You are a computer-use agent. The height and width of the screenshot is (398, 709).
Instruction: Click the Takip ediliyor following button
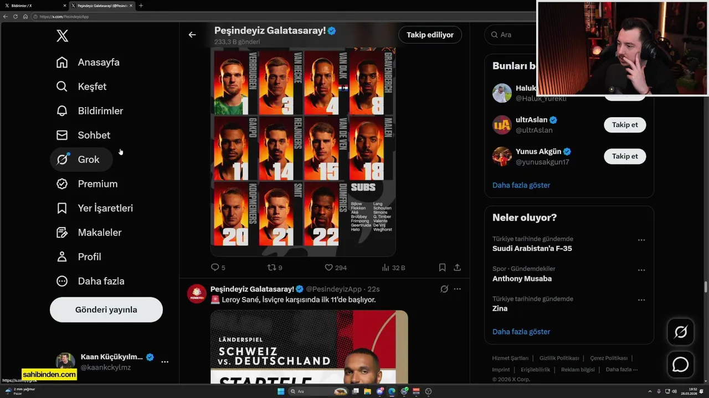pyautogui.click(x=430, y=35)
